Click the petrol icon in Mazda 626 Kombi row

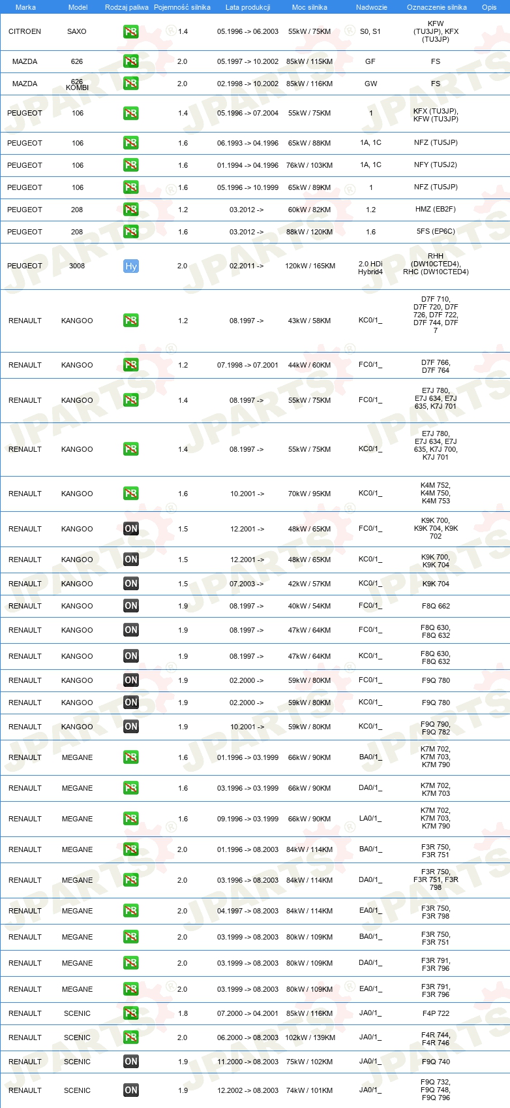point(130,84)
